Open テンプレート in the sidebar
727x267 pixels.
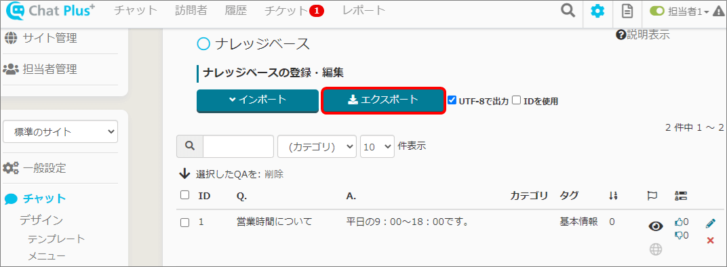tap(56, 239)
